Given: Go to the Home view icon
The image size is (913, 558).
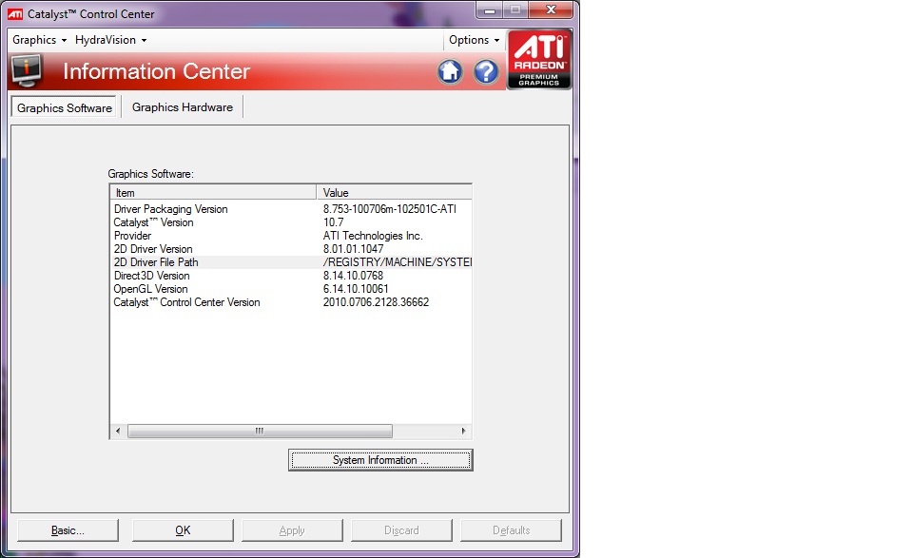Looking at the screenshot, I should point(450,71).
